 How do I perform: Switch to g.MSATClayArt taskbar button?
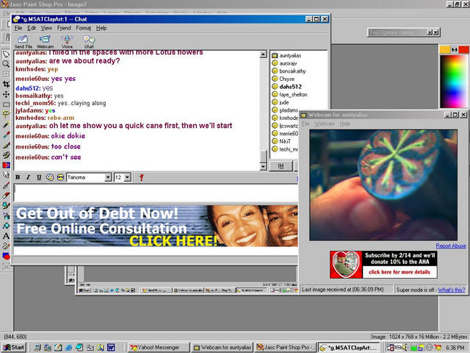(x=350, y=347)
